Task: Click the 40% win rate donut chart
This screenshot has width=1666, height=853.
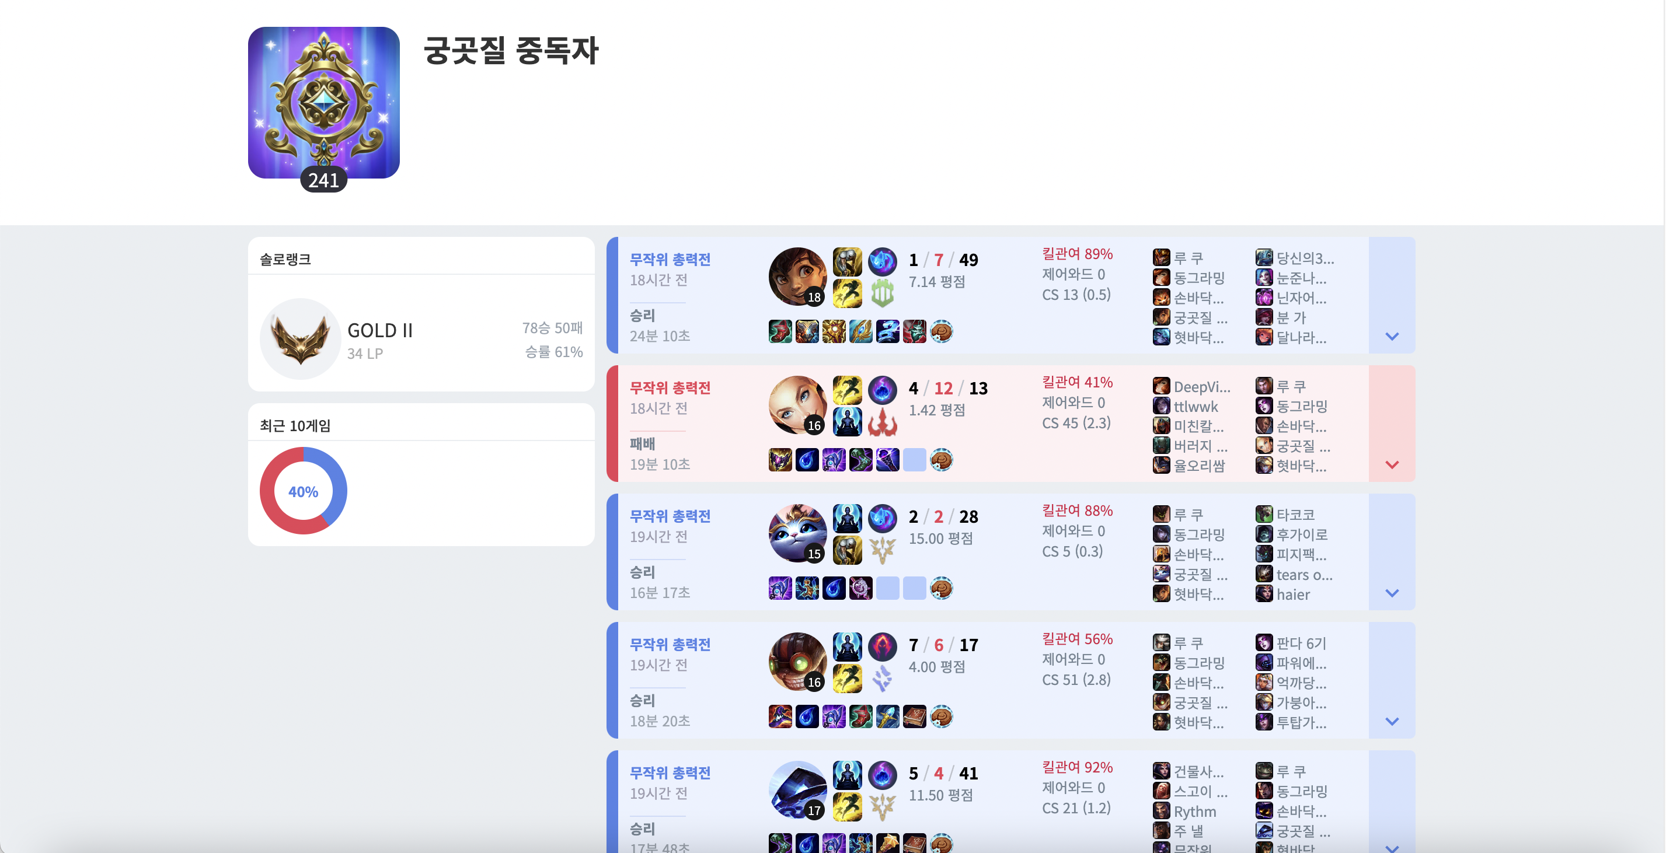Action: pos(304,491)
